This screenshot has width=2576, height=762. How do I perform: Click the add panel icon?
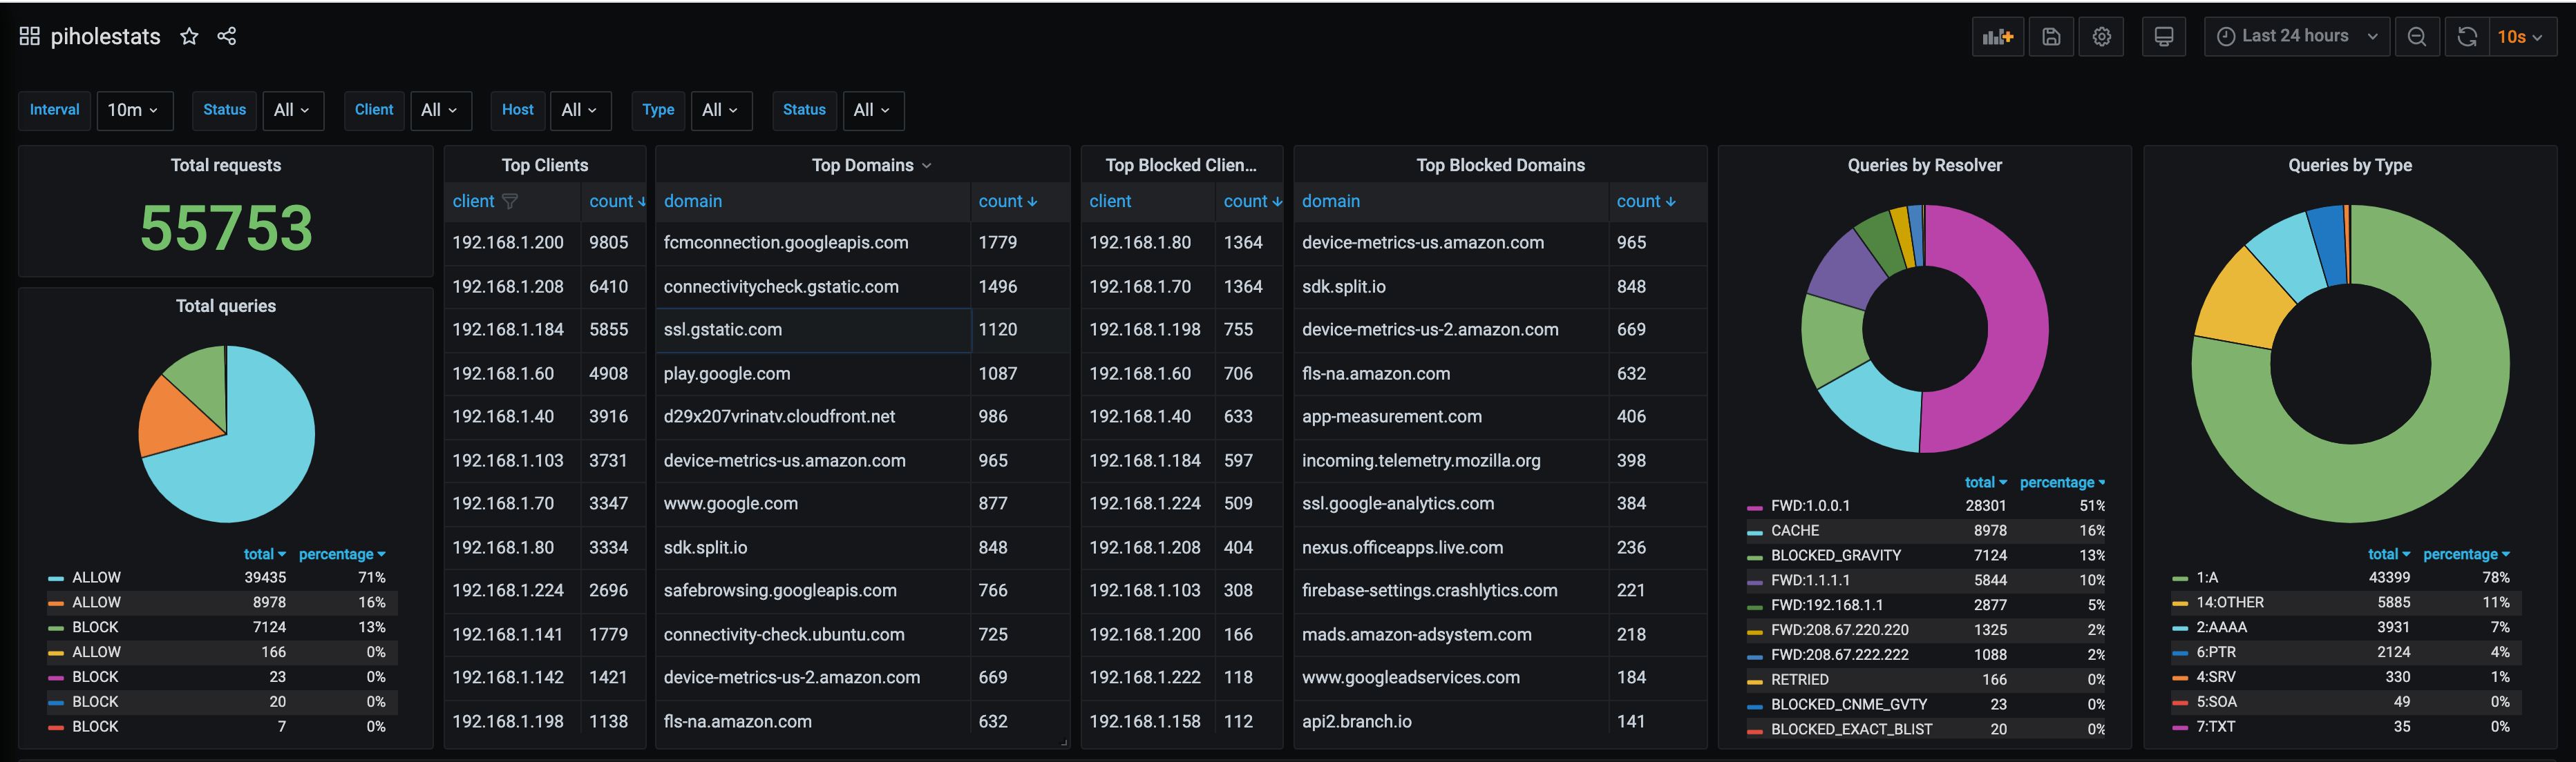[1997, 37]
